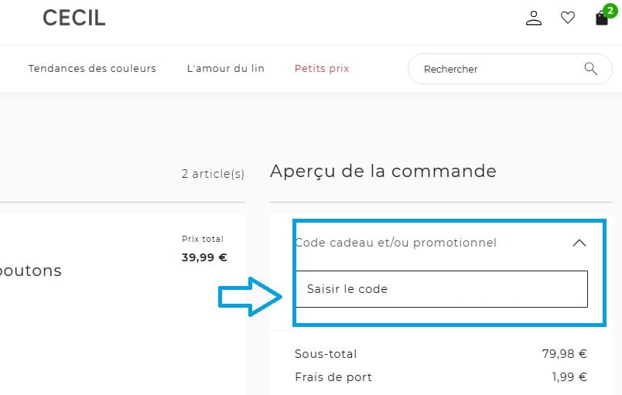This screenshot has width=622, height=395.
Task: Focus the 'Saisir le code' input field
Action: pyautogui.click(x=441, y=289)
